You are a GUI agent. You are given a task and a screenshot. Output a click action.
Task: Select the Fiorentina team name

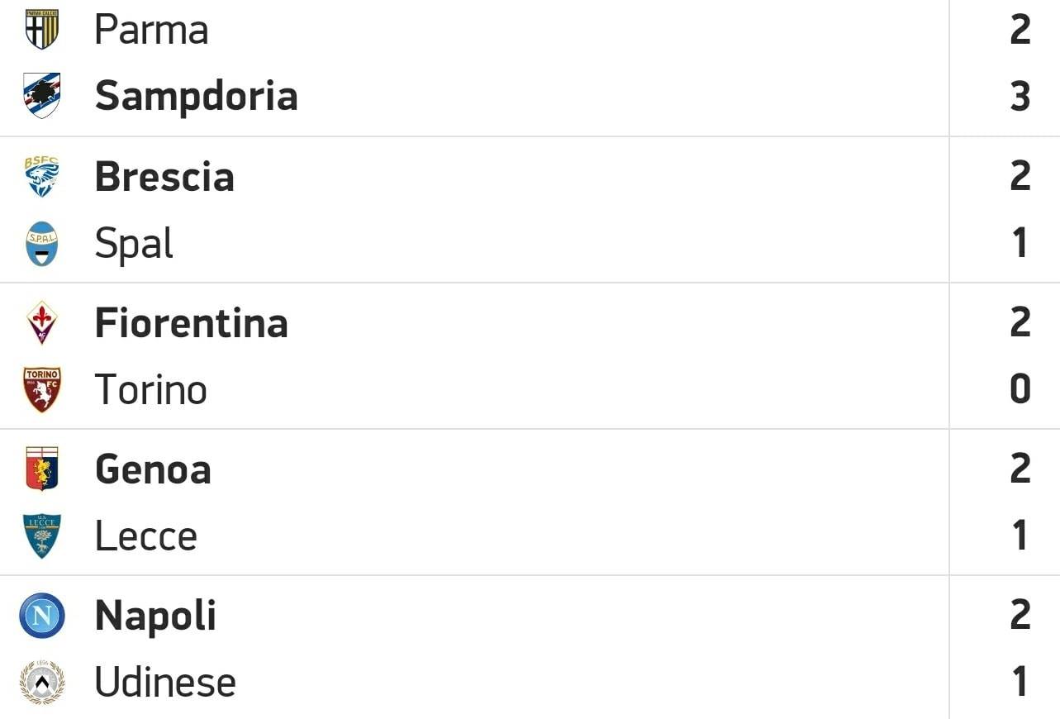[191, 322]
